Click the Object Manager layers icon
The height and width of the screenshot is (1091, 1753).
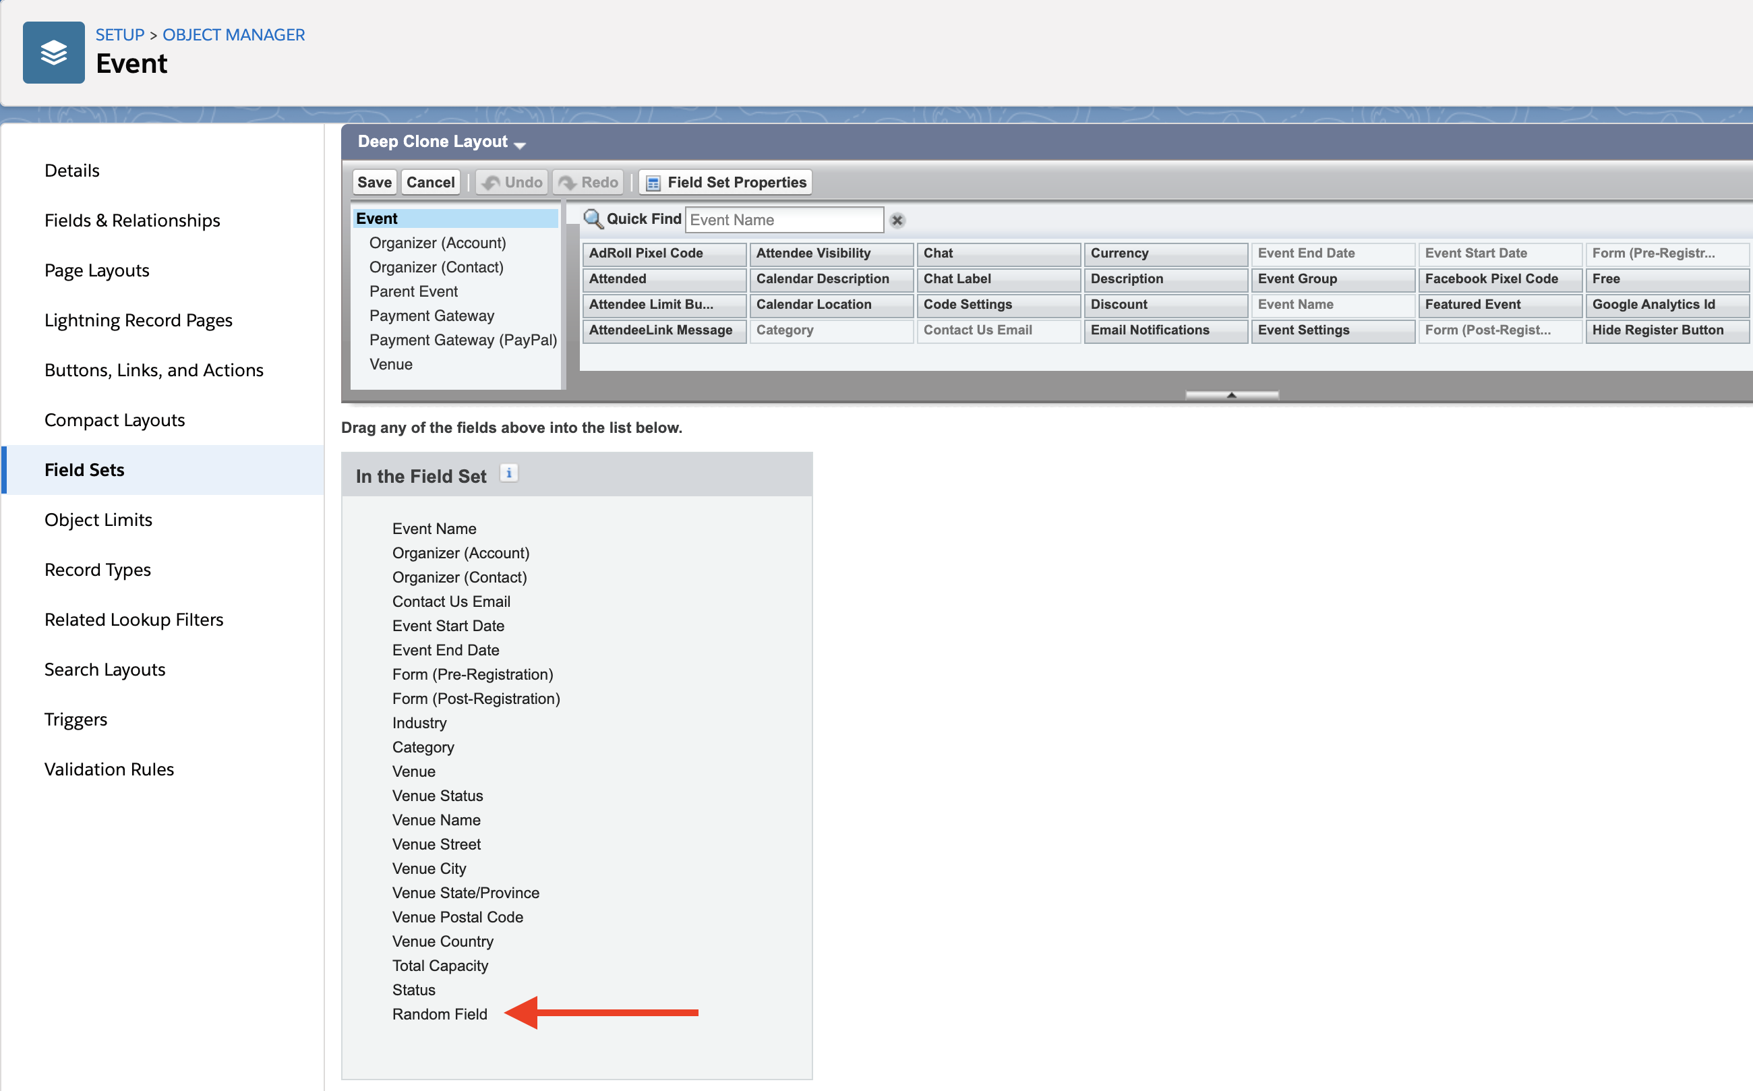click(x=53, y=53)
